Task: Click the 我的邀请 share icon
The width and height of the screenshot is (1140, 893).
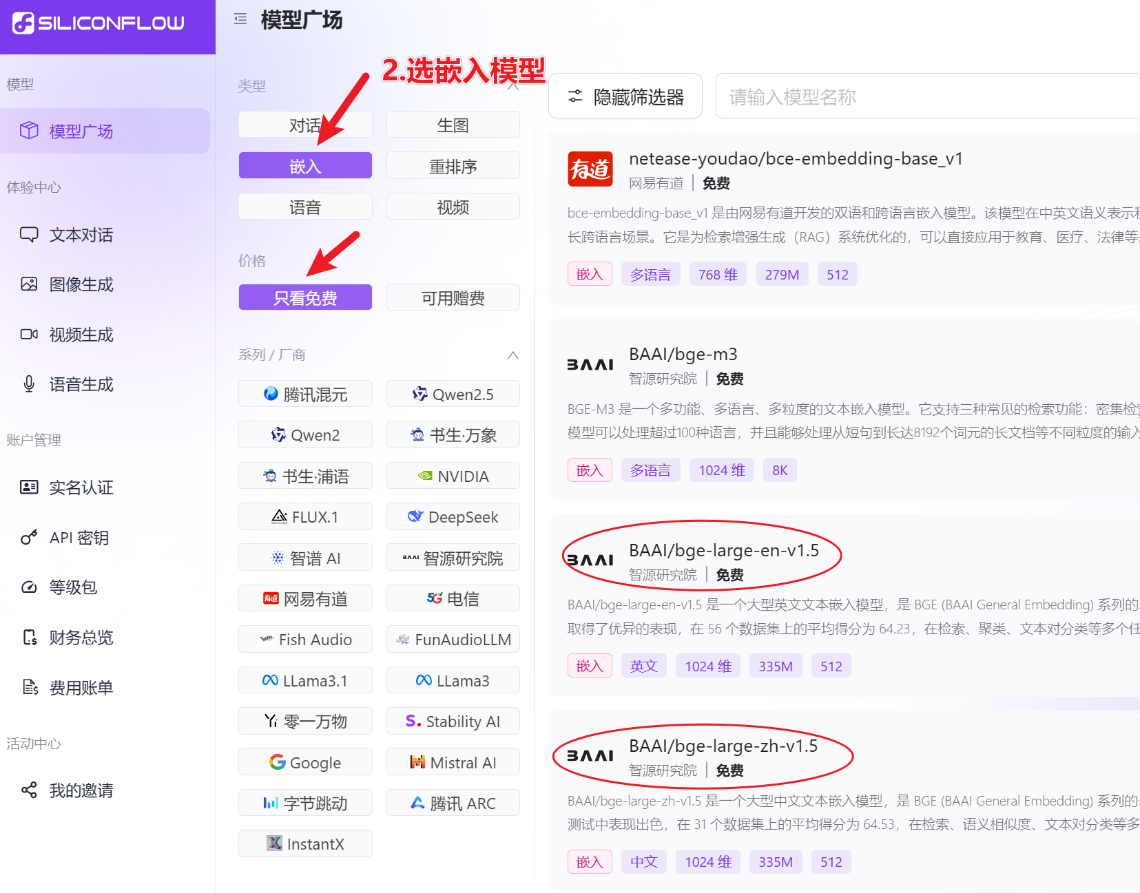Action: pyautogui.click(x=29, y=790)
